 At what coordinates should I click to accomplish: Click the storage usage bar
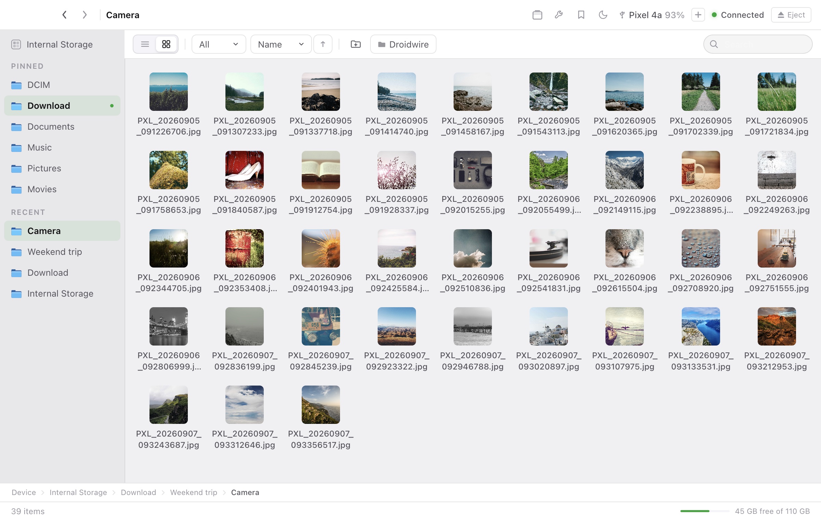click(x=705, y=511)
